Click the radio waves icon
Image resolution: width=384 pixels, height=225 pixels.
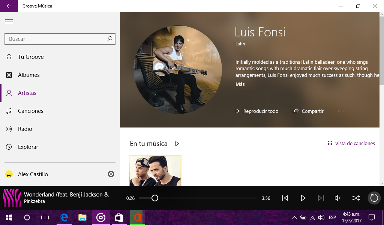coord(9,129)
